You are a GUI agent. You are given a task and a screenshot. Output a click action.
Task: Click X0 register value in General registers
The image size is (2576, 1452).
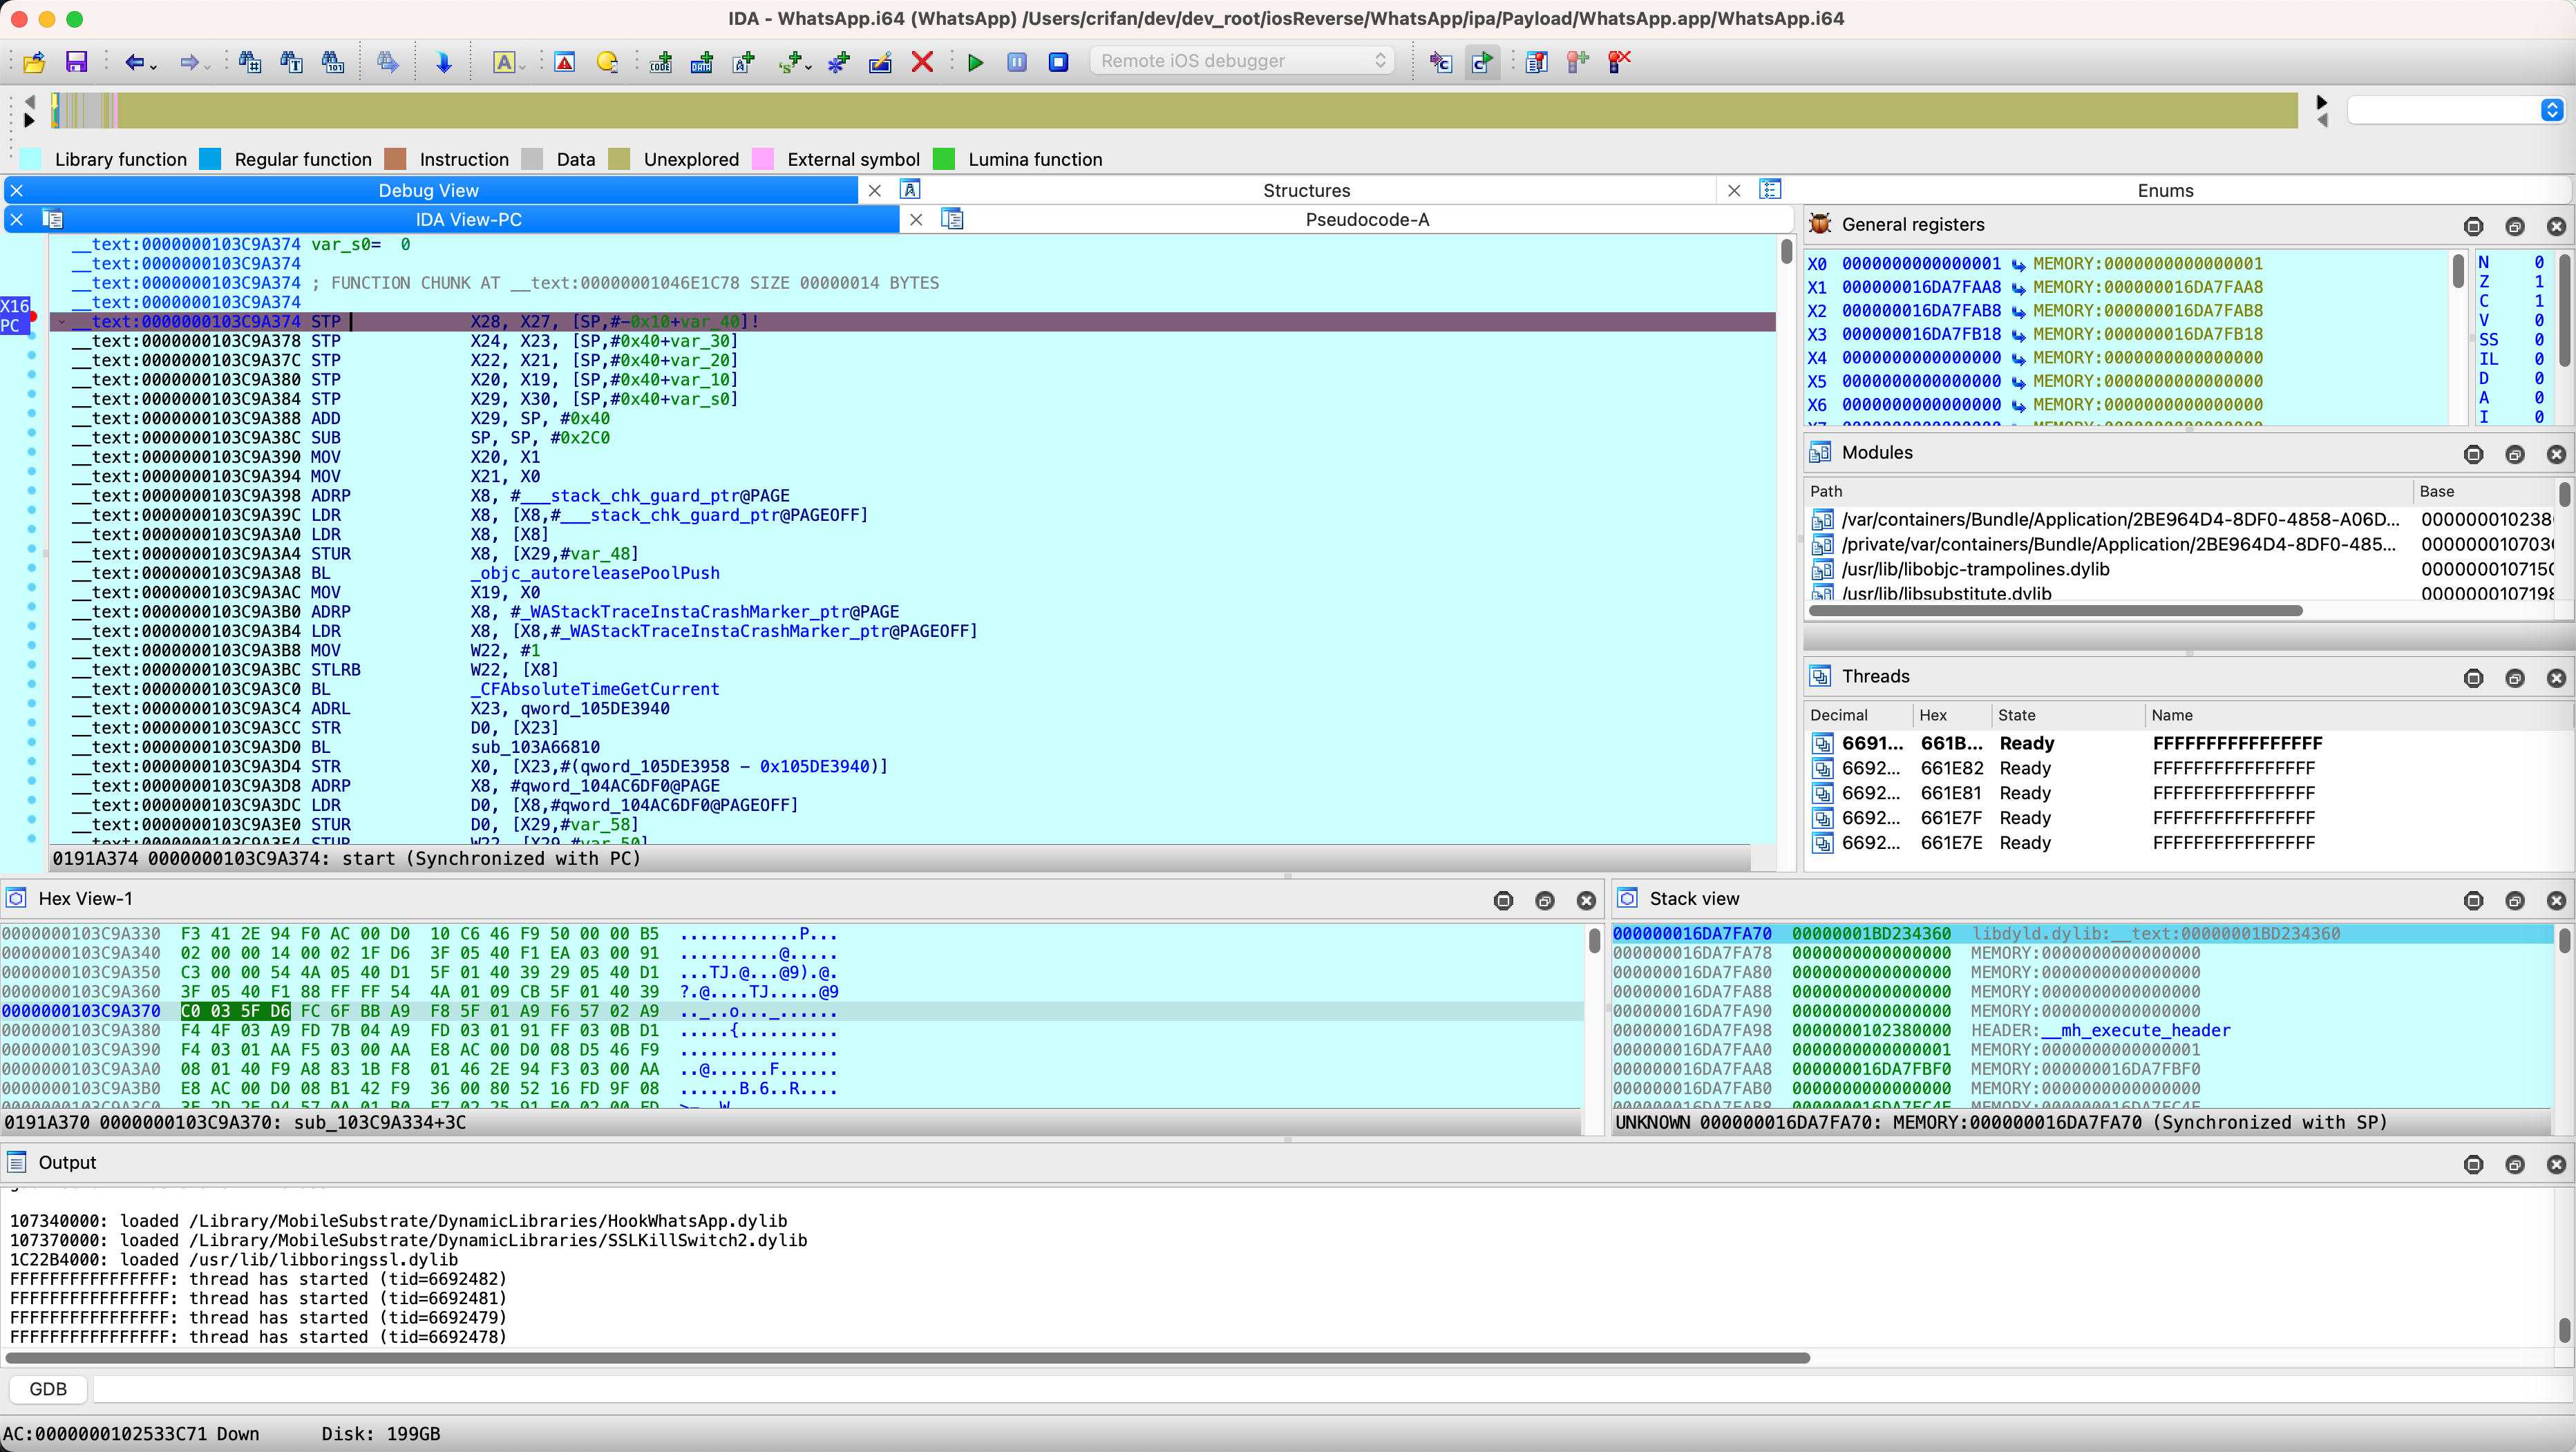(x=1921, y=264)
